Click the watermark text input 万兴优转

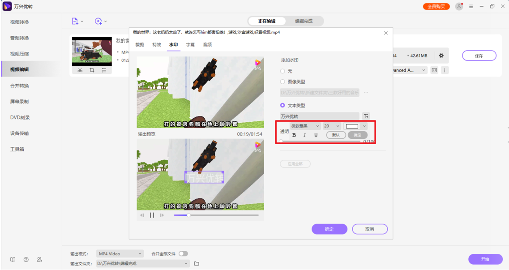point(320,116)
